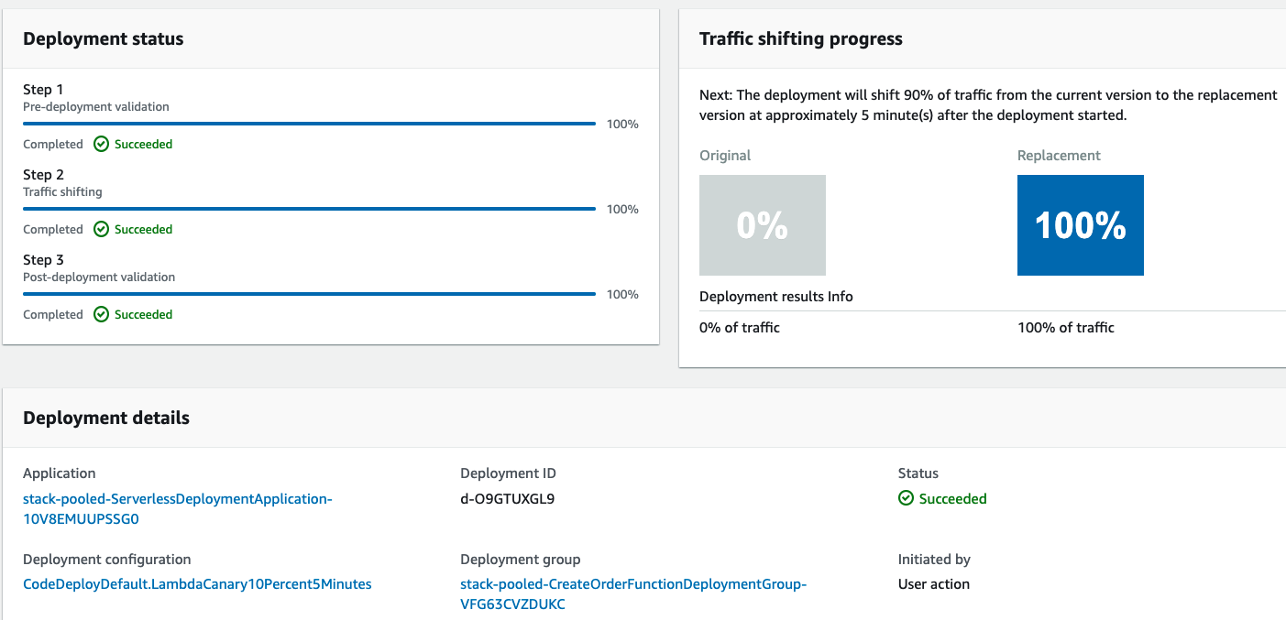The width and height of the screenshot is (1286, 620).
Task: Click the Post-deployment validation progress bar
Action: point(310,294)
